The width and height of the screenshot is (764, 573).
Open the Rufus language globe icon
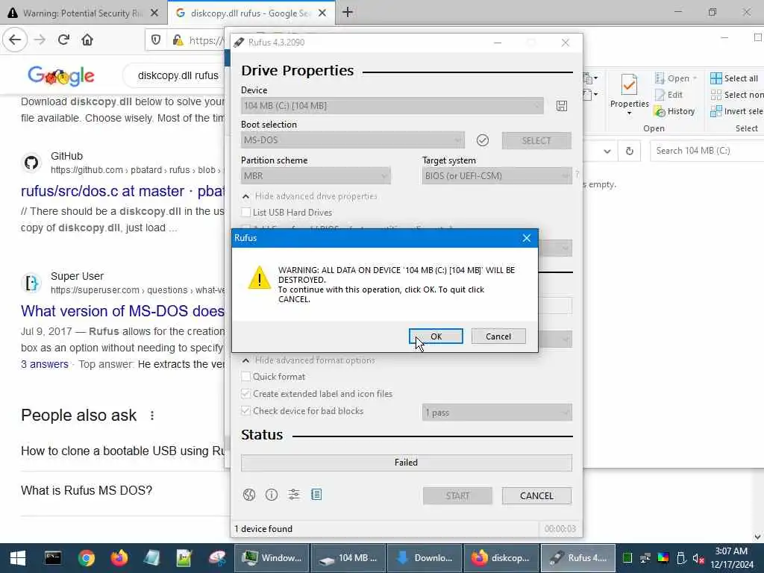click(249, 495)
